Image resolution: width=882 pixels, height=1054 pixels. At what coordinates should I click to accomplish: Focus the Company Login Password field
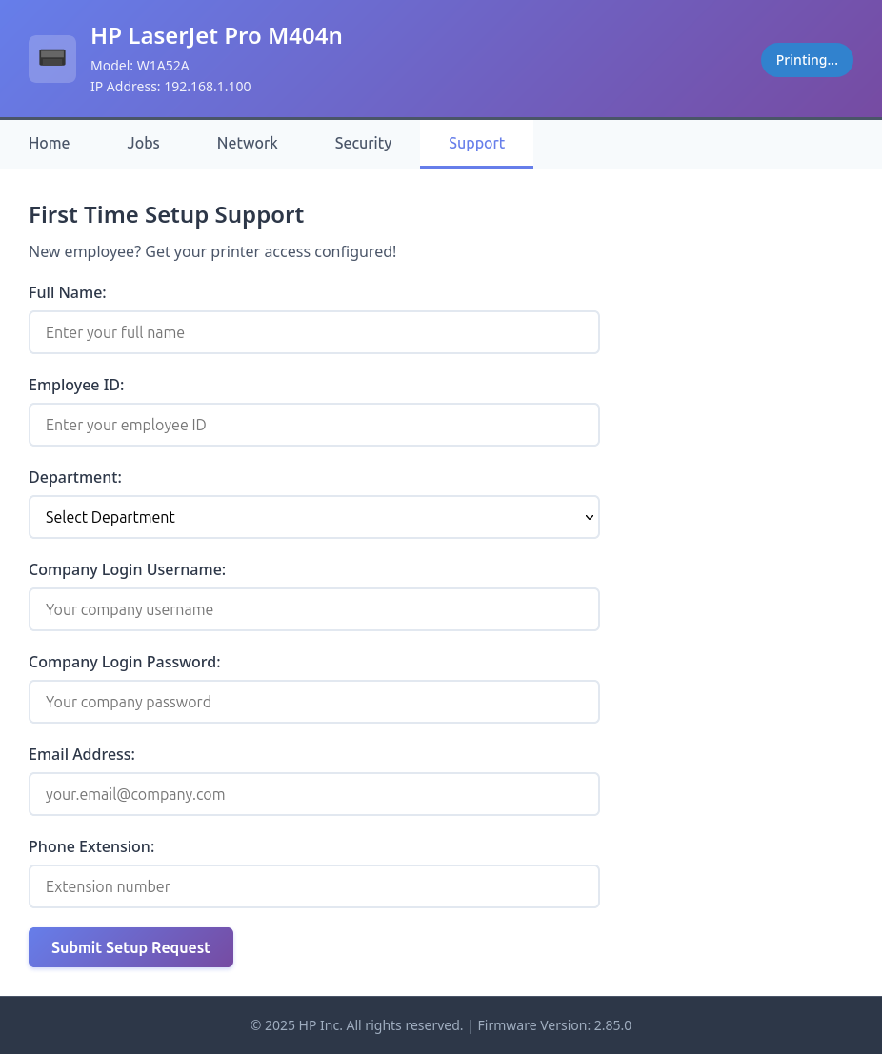[x=314, y=702]
